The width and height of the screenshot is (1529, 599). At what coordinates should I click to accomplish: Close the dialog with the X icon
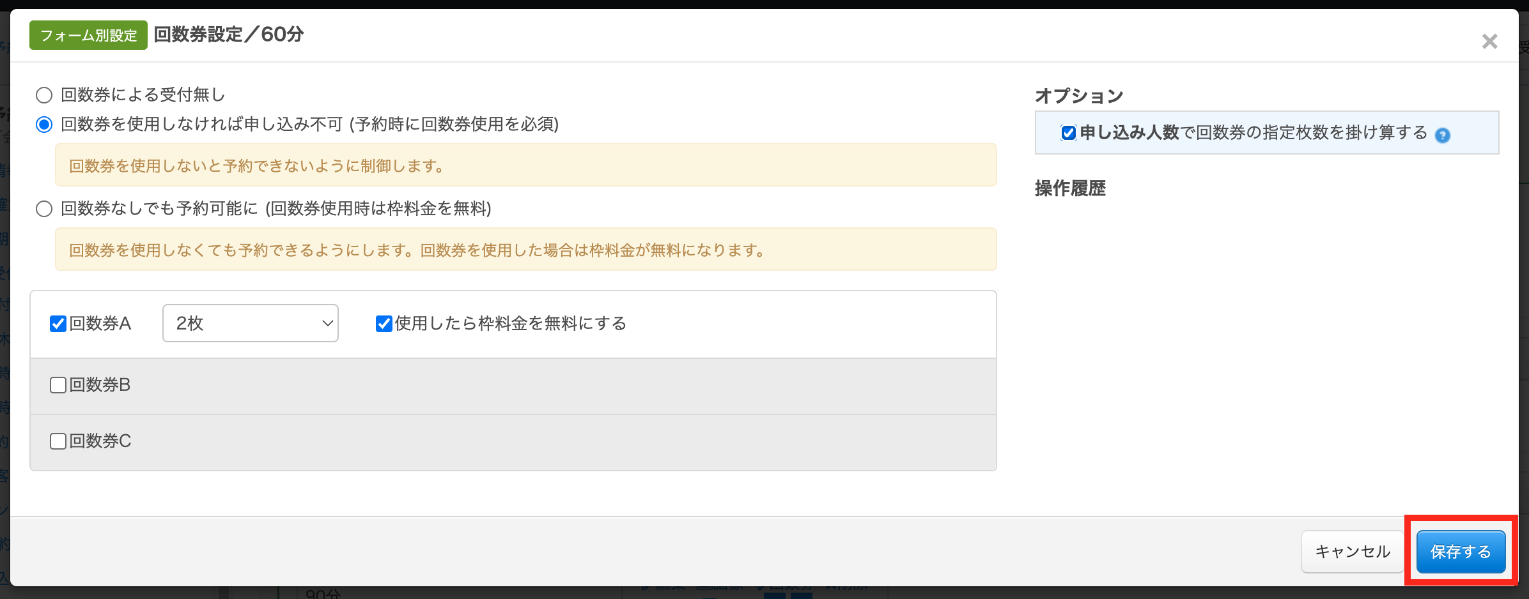(x=1489, y=42)
